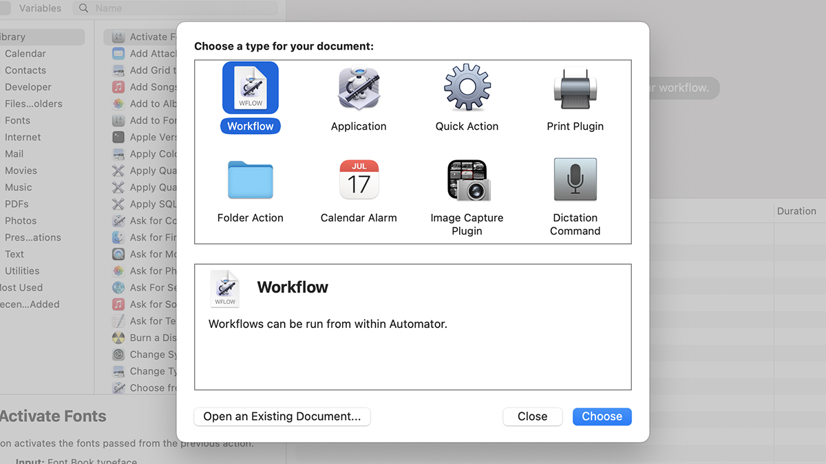Screen dimensions: 826x464
Task: Select the Application robot icon
Action: click(x=359, y=88)
